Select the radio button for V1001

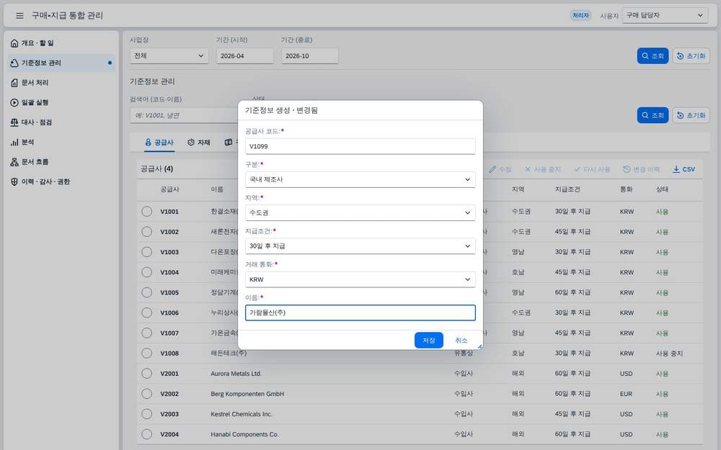click(146, 212)
